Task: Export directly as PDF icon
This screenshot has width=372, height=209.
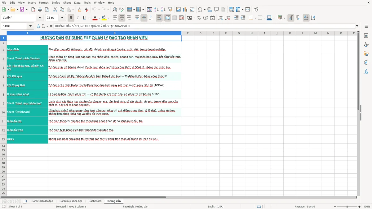Action: click(33, 10)
